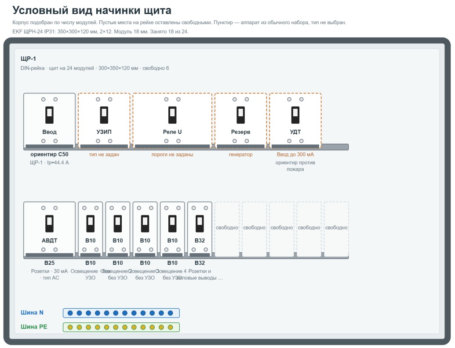Select the 'ориентир C50' caption under Ввод
This screenshot has height=348, width=455.
point(49,154)
